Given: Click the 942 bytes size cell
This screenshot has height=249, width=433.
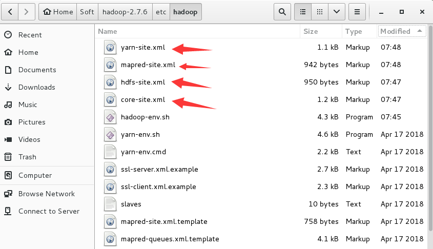Looking at the screenshot, I should tap(321, 65).
